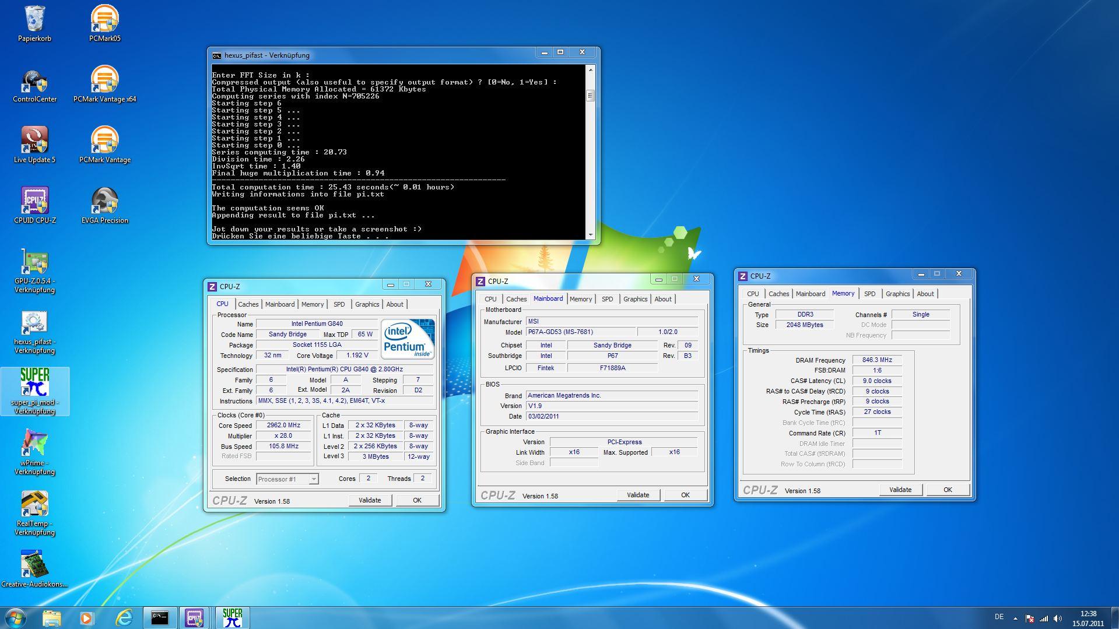Show hidden tray icons arrow

(x=1015, y=618)
